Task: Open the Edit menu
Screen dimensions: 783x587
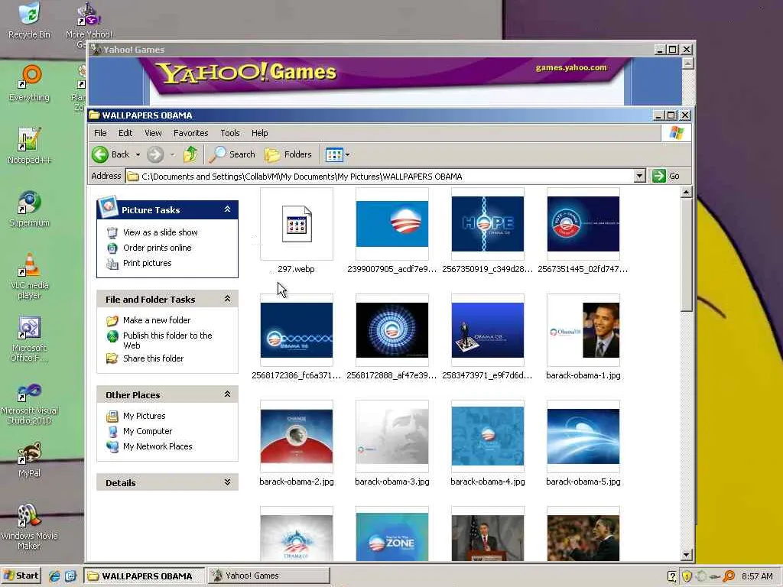Action: 125,133
